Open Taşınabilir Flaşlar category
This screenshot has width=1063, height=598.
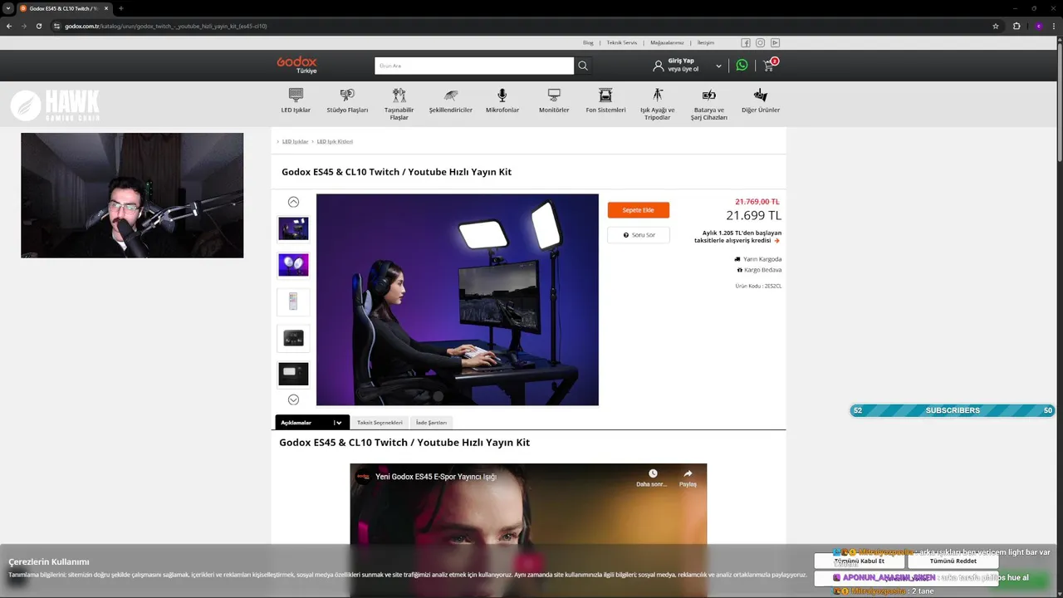click(399, 104)
